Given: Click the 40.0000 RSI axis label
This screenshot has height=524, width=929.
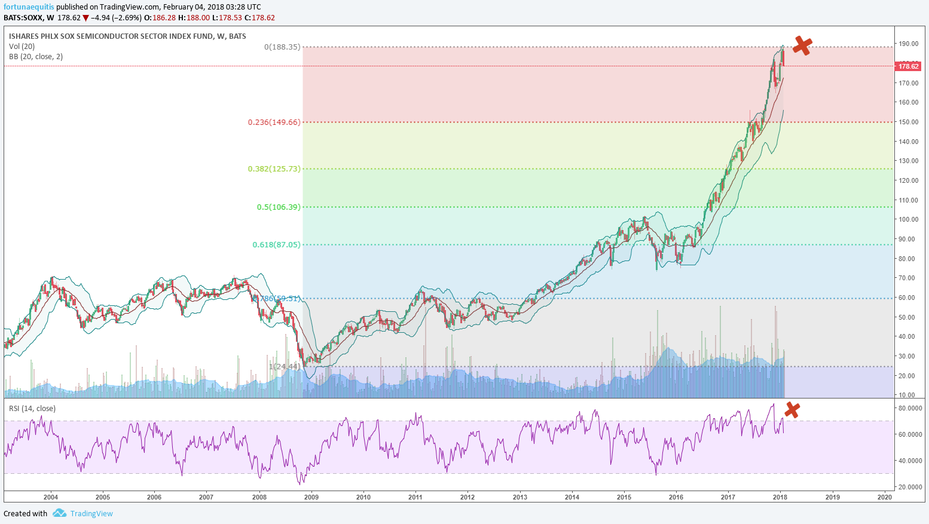Looking at the screenshot, I should point(911,461).
